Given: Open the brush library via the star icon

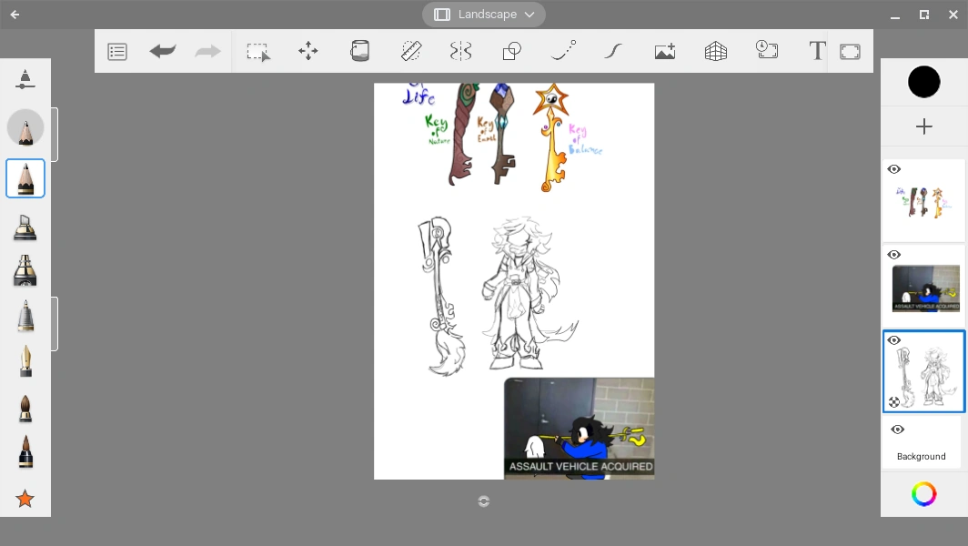Looking at the screenshot, I should pos(25,499).
